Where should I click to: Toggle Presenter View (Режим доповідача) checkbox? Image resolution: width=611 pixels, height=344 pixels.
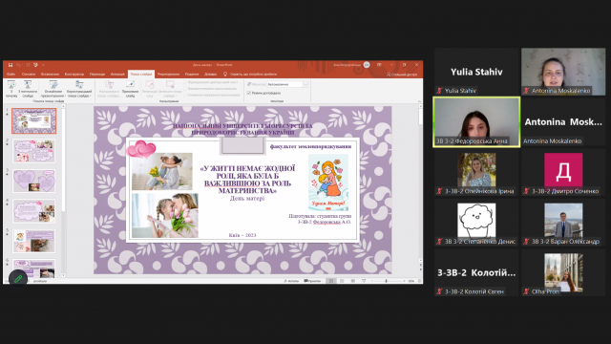[248, 93]
